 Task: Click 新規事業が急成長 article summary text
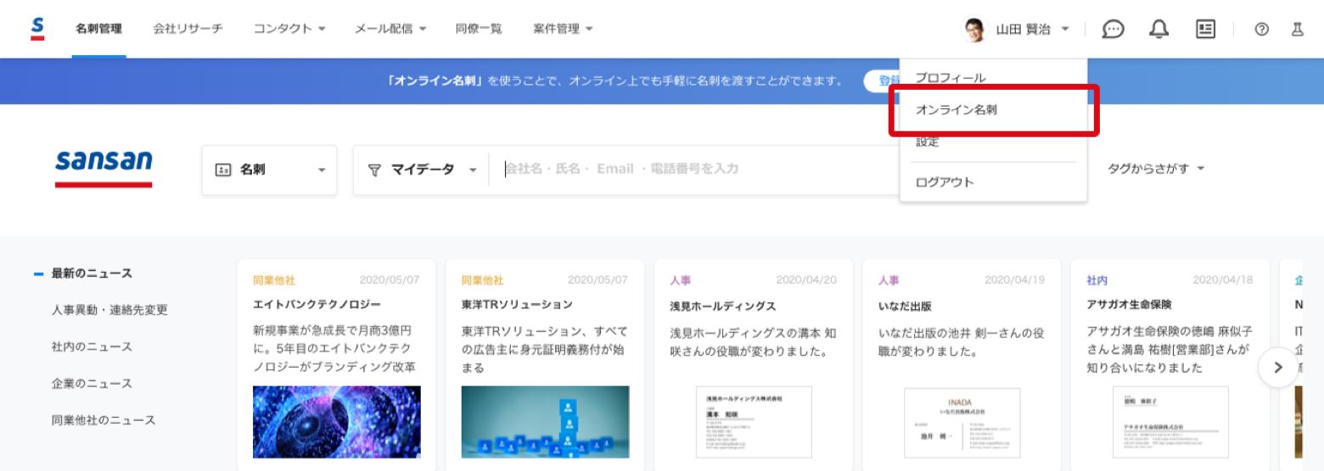point(336,349)
